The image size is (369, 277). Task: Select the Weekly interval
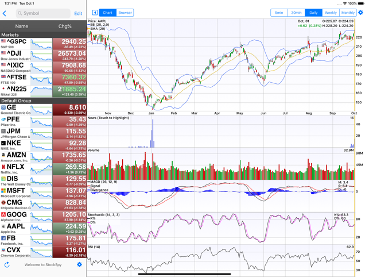331,13
